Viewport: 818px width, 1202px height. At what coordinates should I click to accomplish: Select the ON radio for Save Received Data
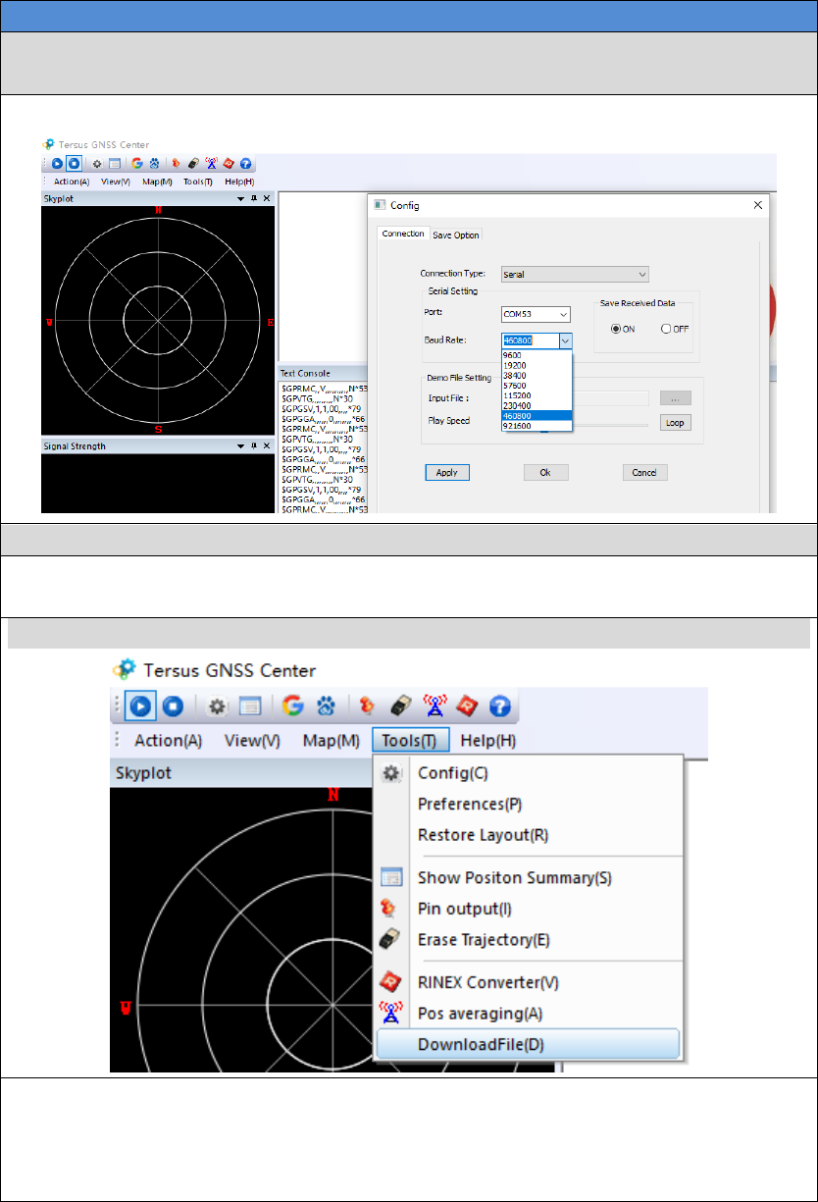point(623,329)
